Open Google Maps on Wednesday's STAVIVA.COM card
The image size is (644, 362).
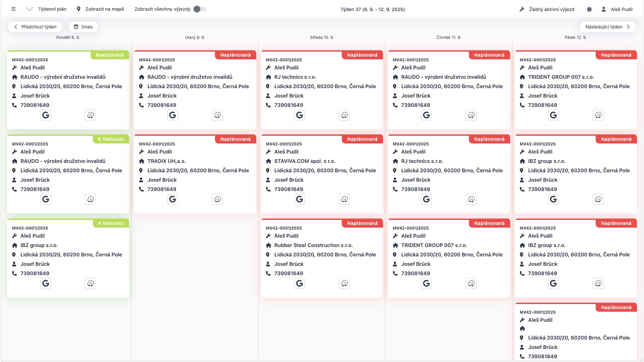pos(300,199)
